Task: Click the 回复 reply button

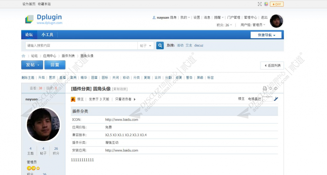Action: tap(55, 65)
